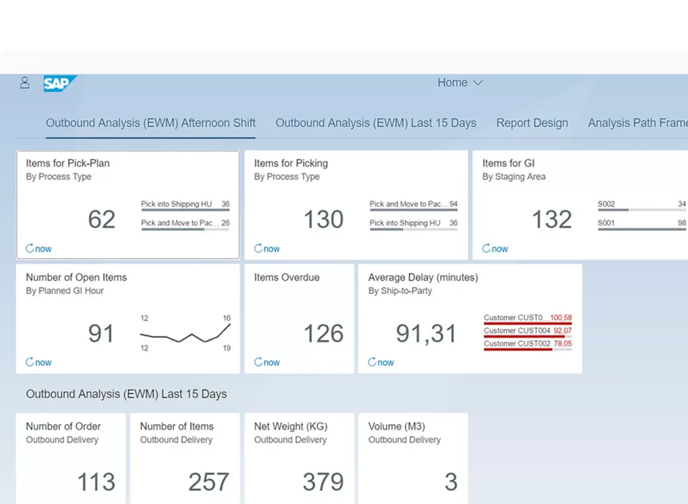
Task: Open the Volume (M3) tile
Action: [413, 458]
